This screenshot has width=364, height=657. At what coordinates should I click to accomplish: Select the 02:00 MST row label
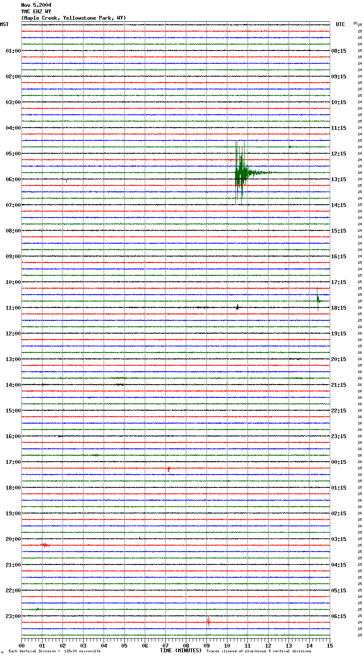pos(13,77)
